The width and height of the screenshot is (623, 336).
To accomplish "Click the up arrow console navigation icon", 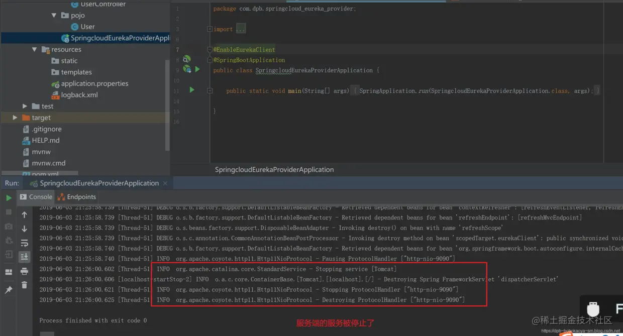I will (24, 214).
